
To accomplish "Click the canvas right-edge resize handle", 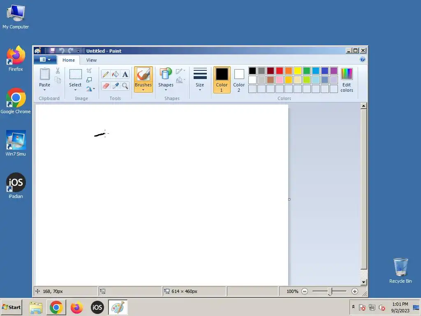I will coord(289,200).
